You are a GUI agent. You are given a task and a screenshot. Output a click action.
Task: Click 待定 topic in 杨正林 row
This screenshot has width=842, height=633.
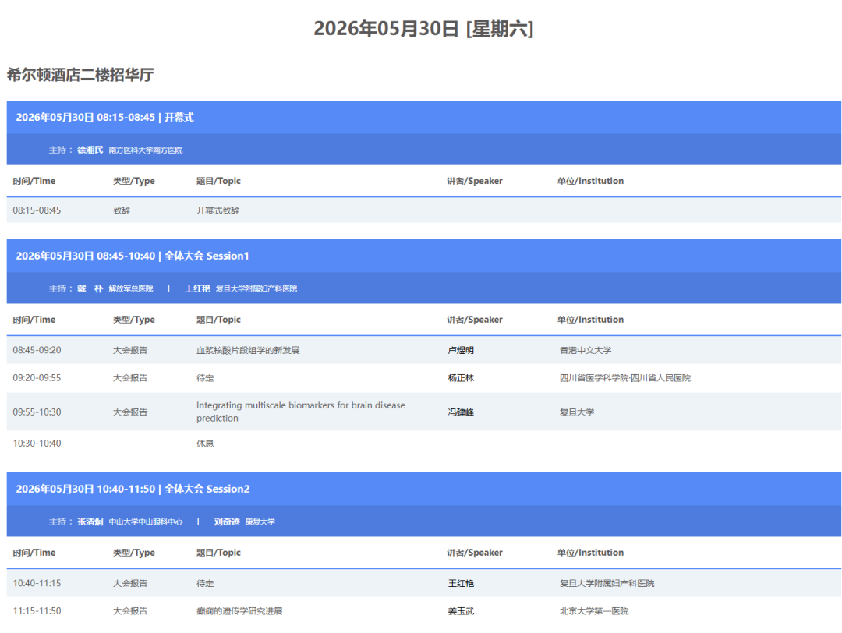pos(205,378)
